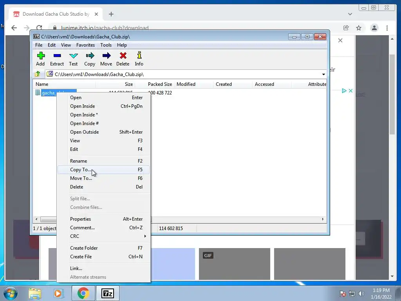The height and width of the screenshot is (301, 401).
Task: Click the red Delete toolbar icon
Action: click(x=123, y=59)
